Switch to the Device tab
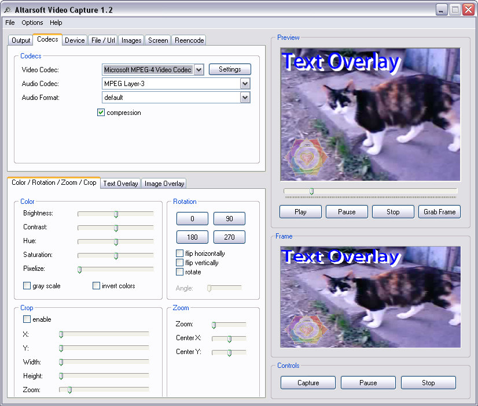Screen dimensions: 478x406 75,40
